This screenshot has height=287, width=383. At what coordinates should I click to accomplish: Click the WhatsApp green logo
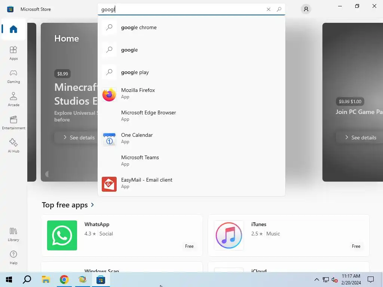tap(62, 235)
